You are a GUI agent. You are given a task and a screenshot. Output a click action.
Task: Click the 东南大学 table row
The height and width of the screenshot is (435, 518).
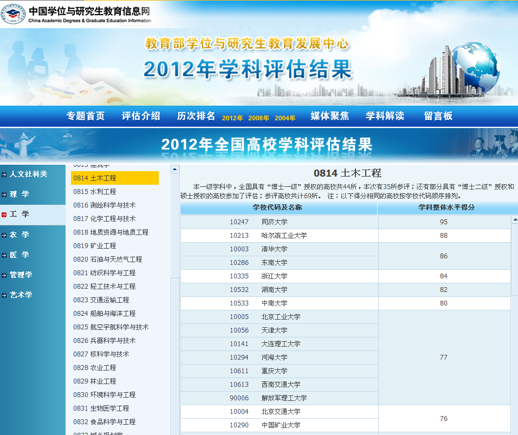pos(279,263)
